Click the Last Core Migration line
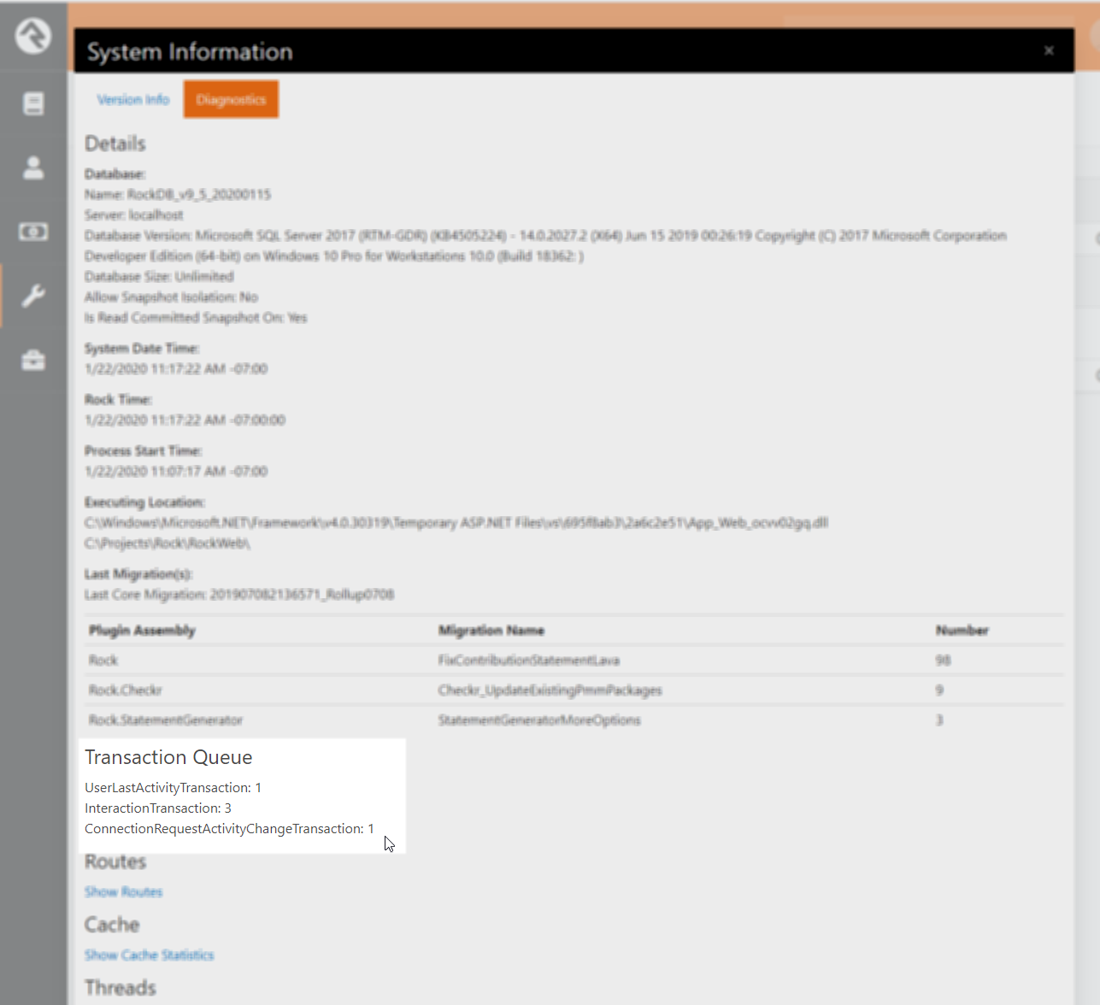The height and width of the screenshot is (1005, 1100). pyautogui.click(x=239, y=594)
